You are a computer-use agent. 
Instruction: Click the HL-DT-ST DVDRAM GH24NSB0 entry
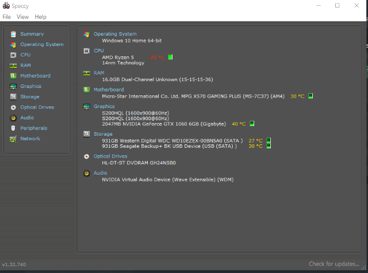[x=139, y=163]
